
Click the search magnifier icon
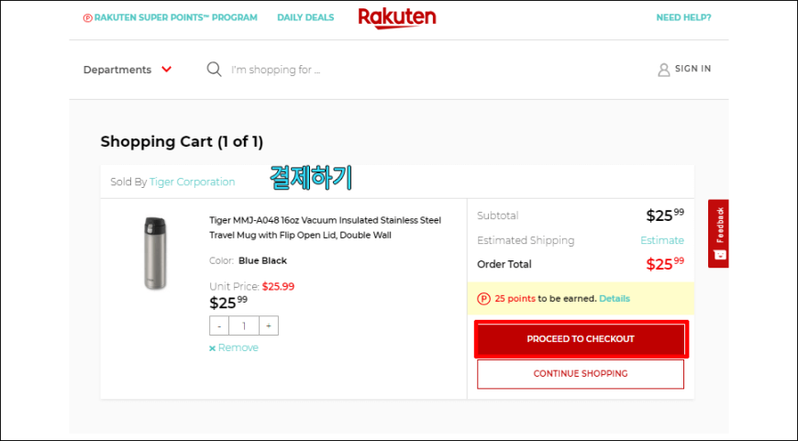pyautogui.click(x=214, y=70)
